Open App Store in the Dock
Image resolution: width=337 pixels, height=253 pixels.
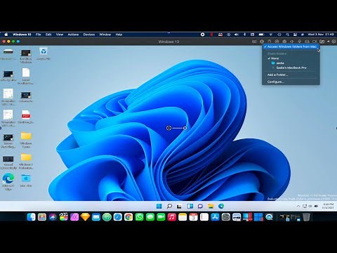pos(215,217)
